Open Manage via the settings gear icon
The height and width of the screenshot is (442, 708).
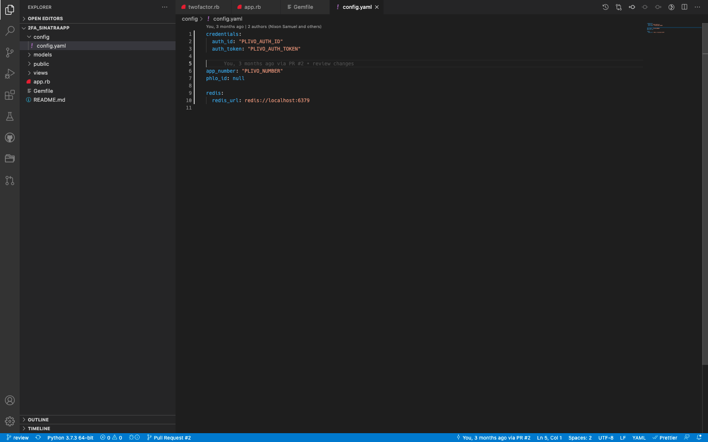10,421
